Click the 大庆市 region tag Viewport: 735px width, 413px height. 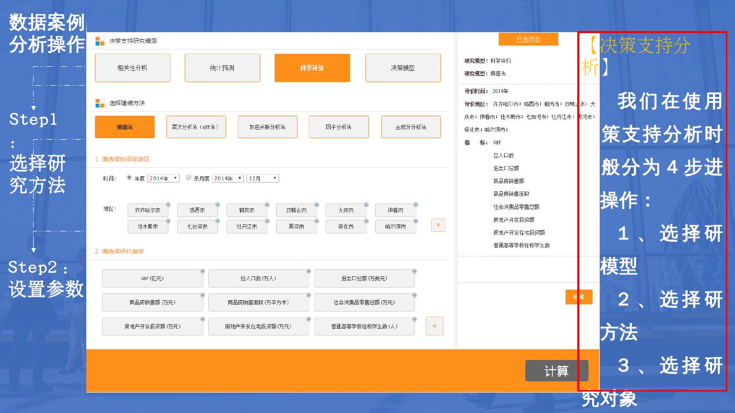pyautogui.click(x=346, y=210)
